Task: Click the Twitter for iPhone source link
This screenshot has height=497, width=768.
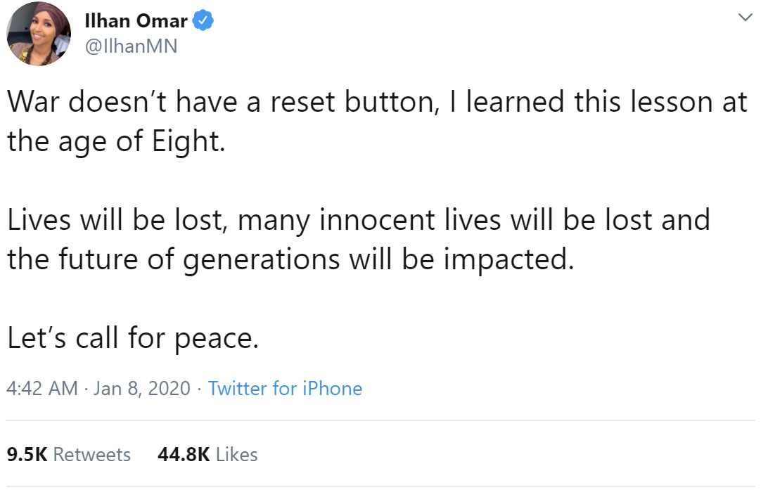Action: click(x=285, y=388)
